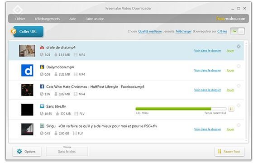Click the site icon beside Sirigu video

click(42, 126)
